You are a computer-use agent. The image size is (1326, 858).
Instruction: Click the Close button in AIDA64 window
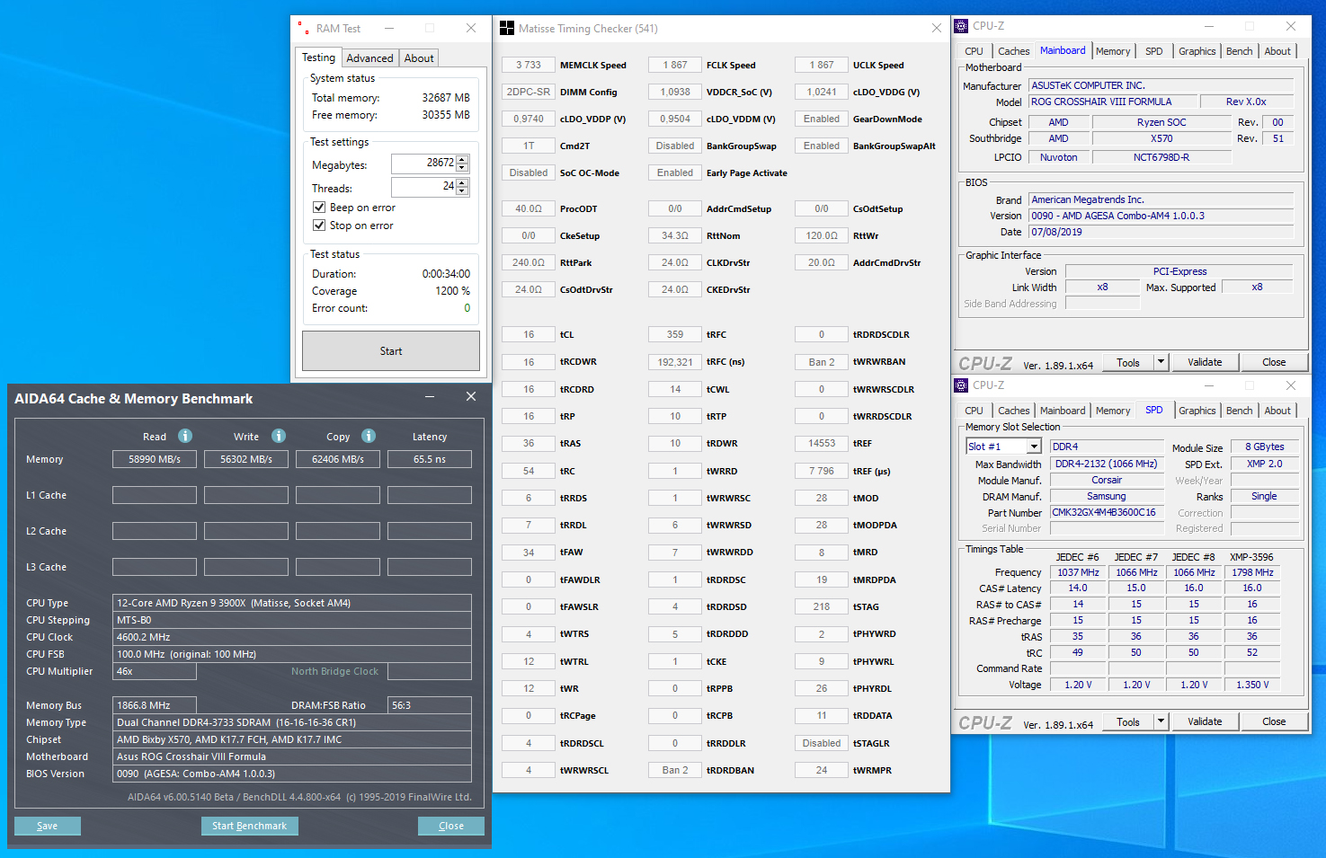[x=451, y=826]
